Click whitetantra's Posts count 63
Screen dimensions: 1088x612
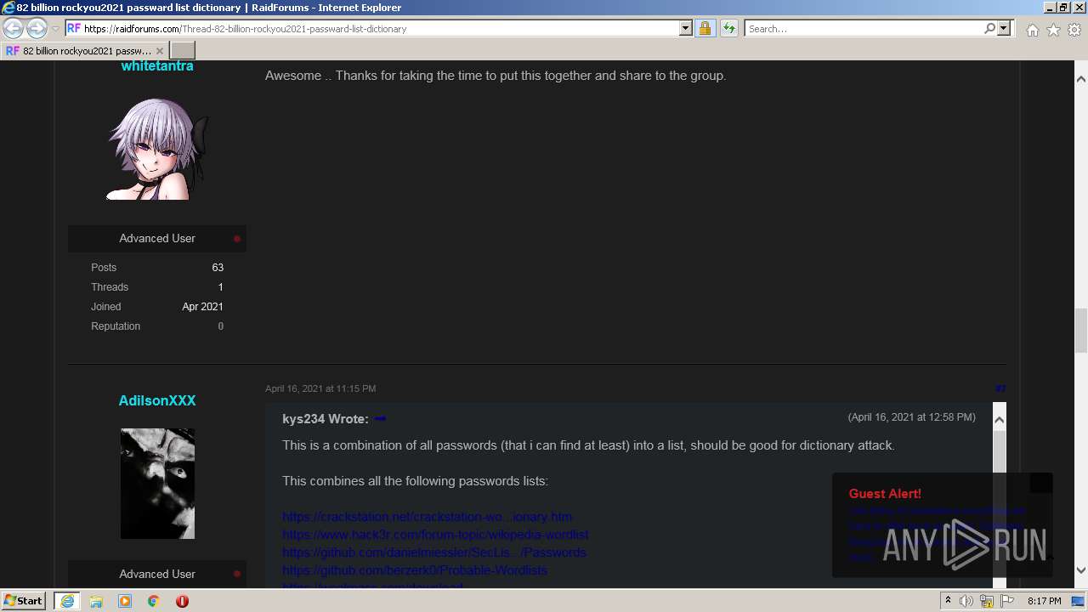[218, 268]
